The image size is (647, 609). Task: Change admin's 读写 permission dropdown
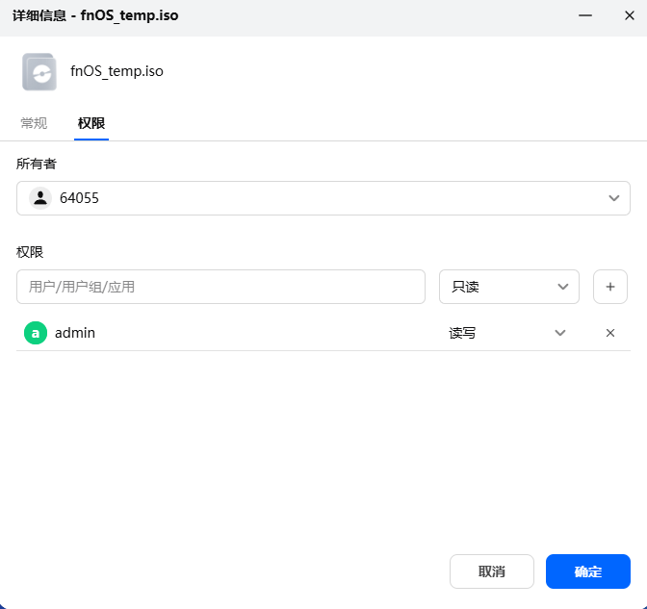coord(507,333)
